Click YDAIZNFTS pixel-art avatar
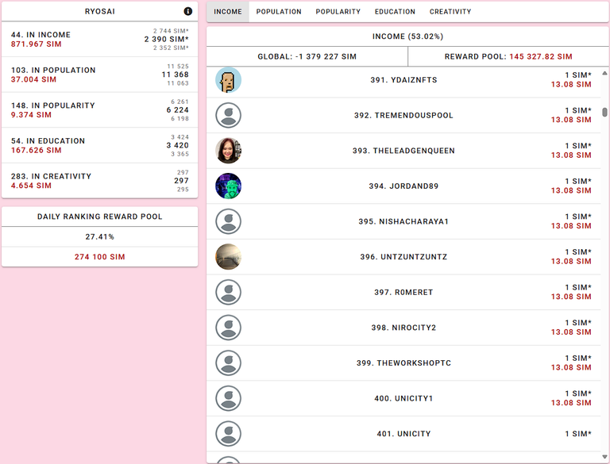Image resolution: width=610 pixels, height=464 pixels. coord(229,79)
